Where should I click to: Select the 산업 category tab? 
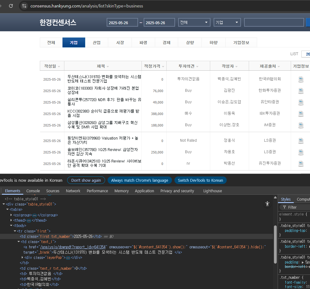[x=97, y=42]
